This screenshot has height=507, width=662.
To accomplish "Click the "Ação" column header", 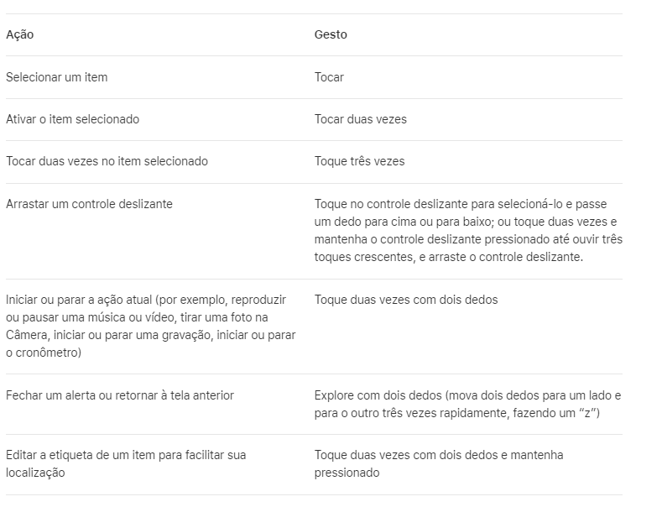I will tap(19, 35).
